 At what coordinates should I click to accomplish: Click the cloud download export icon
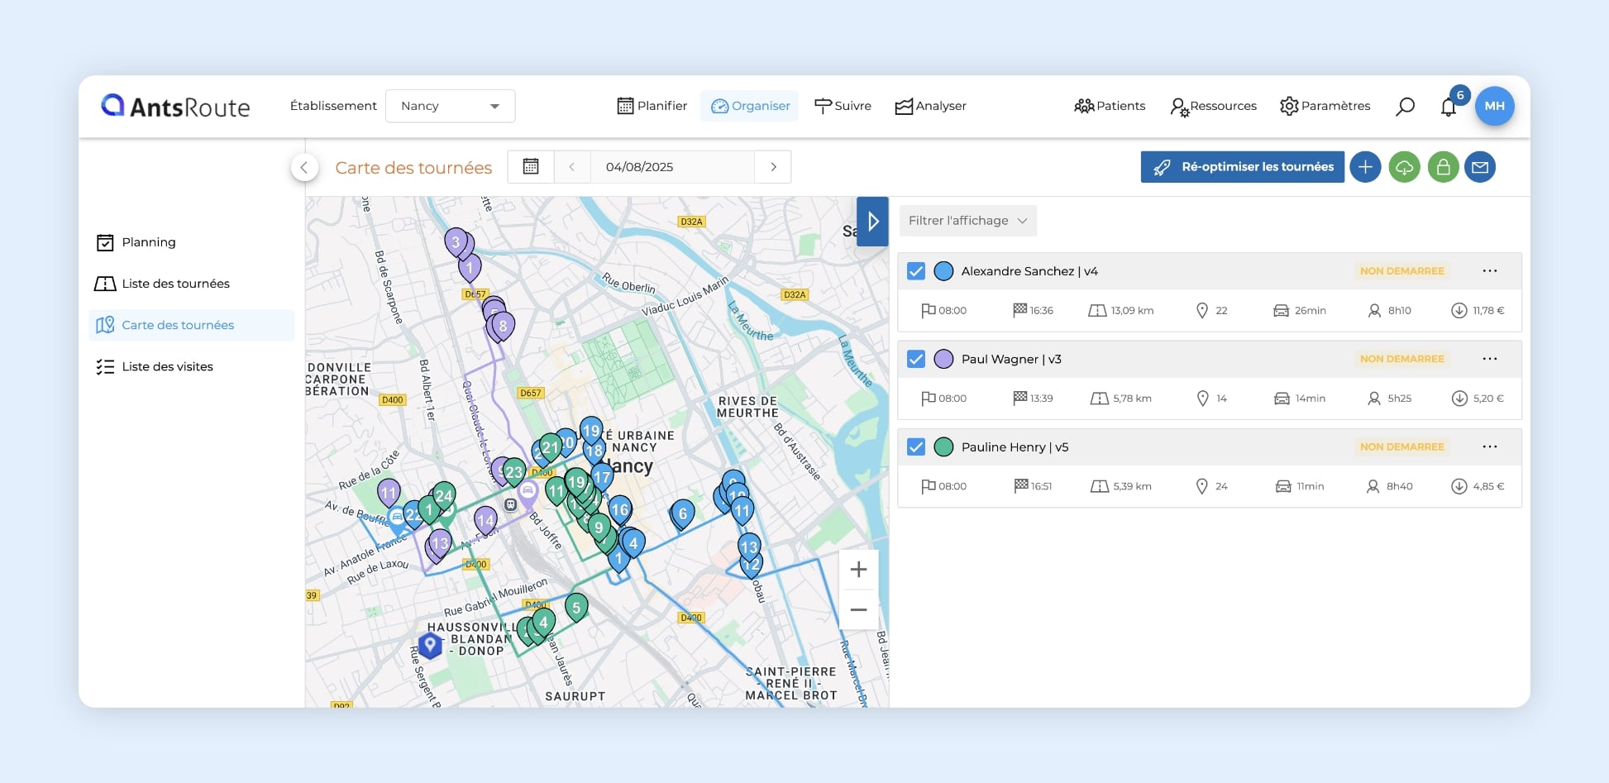pos(1404,166)
